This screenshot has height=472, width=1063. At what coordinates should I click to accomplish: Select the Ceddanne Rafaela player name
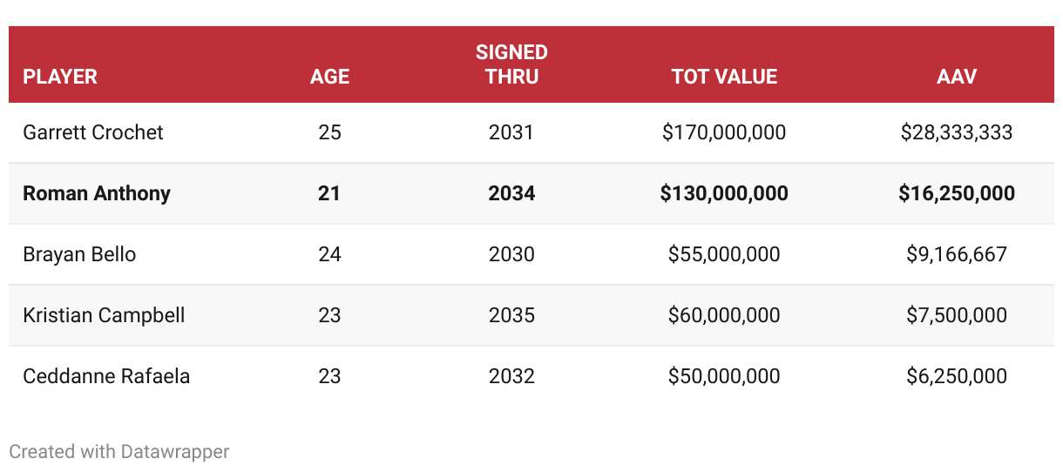coord(106,376)
